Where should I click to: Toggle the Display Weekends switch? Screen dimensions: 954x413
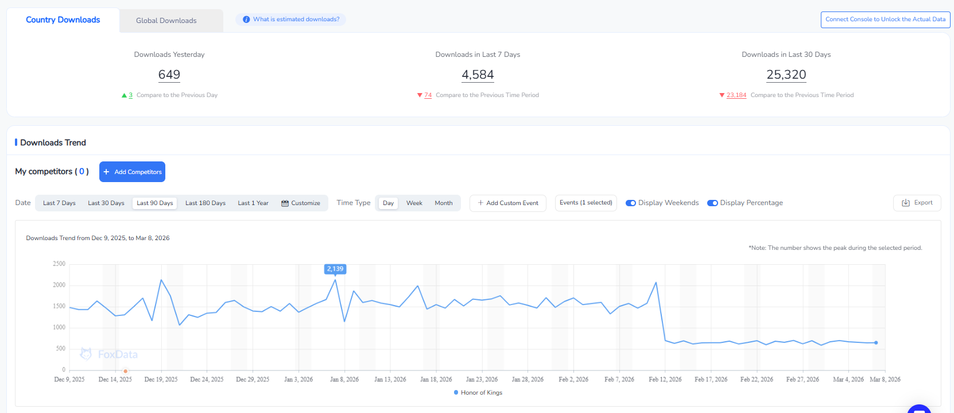pos(630,203)
